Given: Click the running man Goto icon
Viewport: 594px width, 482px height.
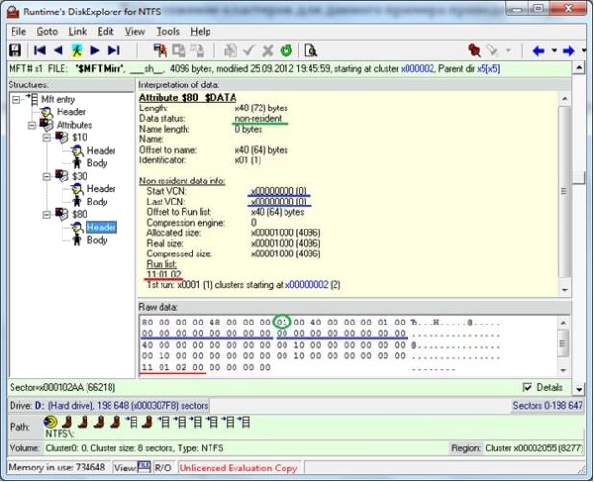Looking at the screenshot, I should tap(77, 50).
